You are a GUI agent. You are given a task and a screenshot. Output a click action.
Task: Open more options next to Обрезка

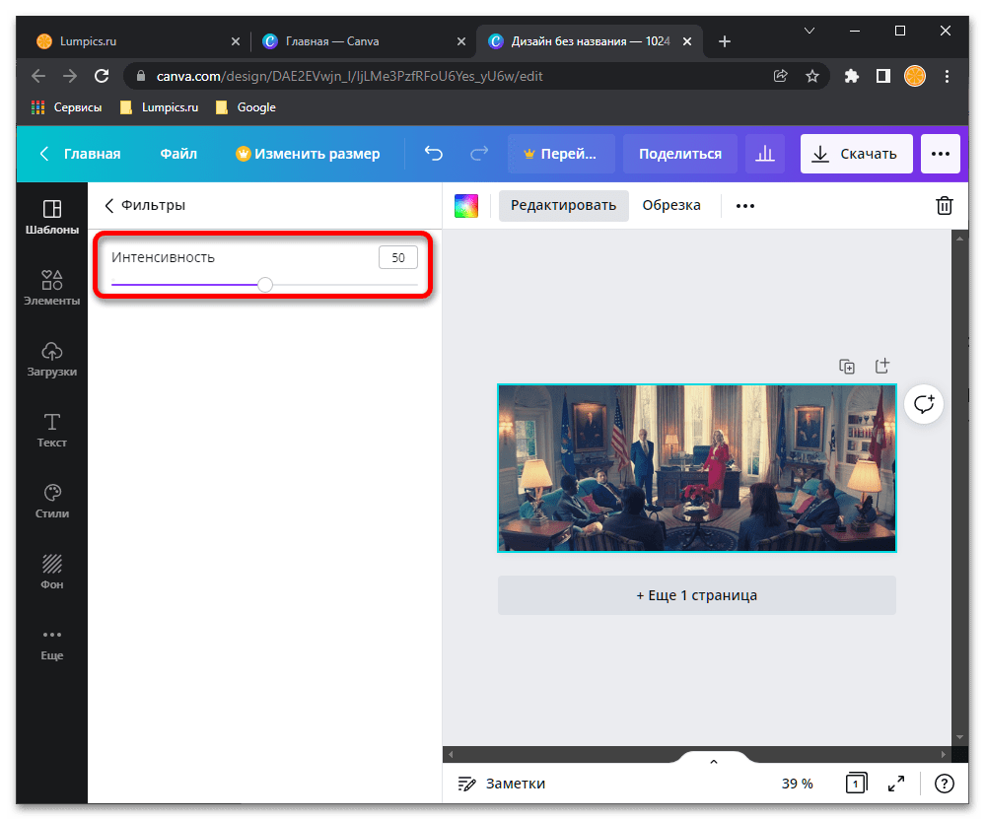(x=745, y=206)
